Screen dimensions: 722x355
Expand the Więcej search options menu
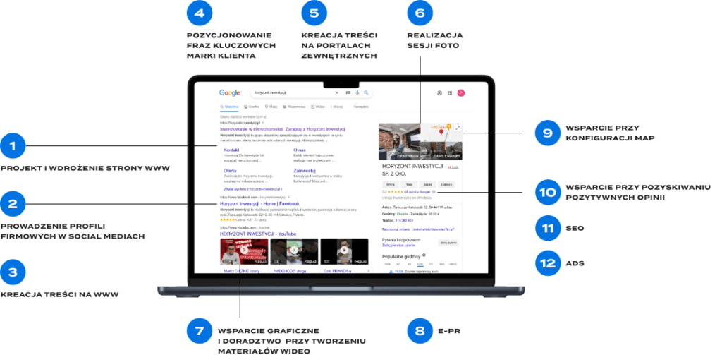(x=337, y=107)
